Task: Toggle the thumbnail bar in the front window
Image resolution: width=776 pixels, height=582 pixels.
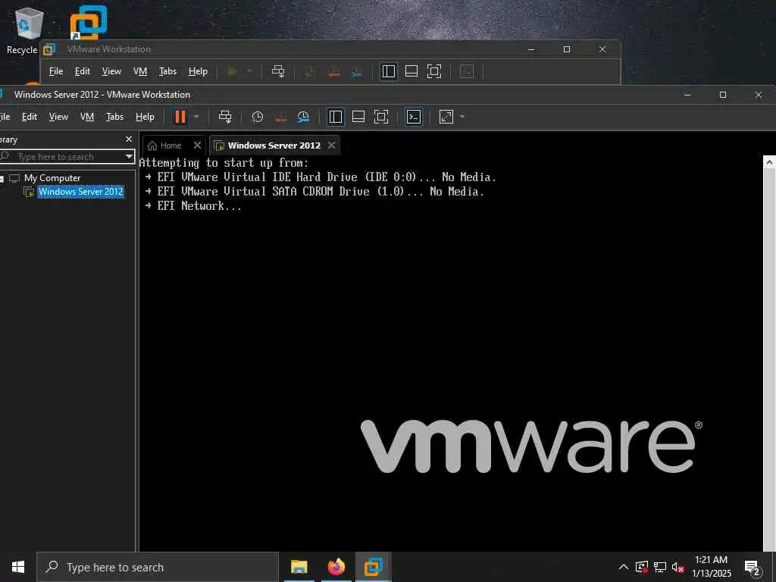Action: point(358,117)
